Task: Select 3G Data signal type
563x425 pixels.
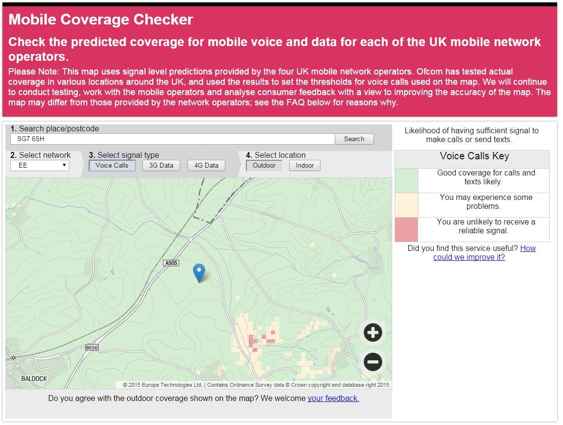Action: coord(161,165)
